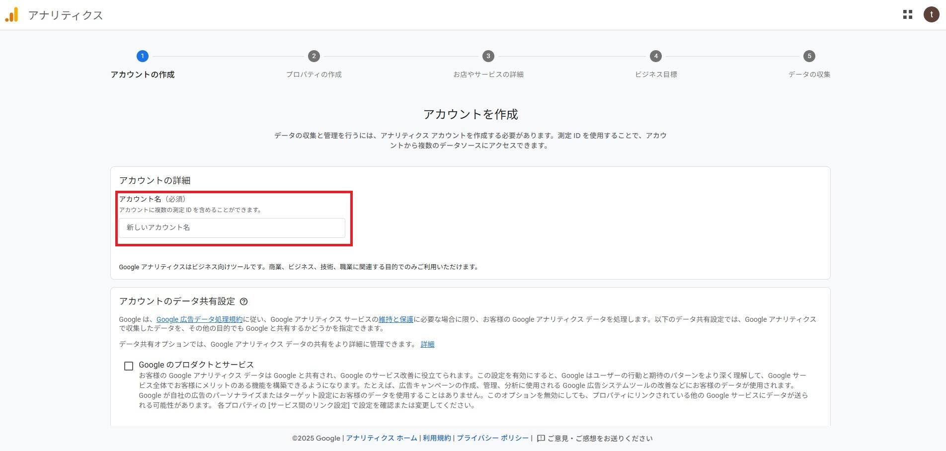Image resolution: width=946 pixels, height=451 pixels.
Task: Open the アナリティクス ホーム footer link
Action: [382, 438]
